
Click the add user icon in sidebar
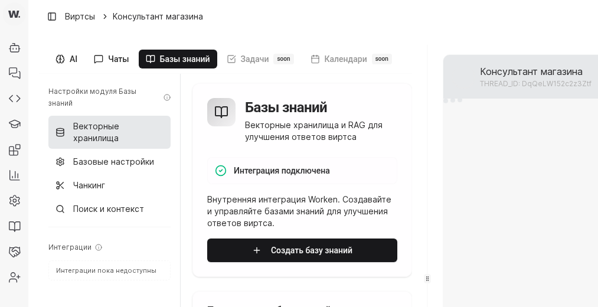point(15,277)
